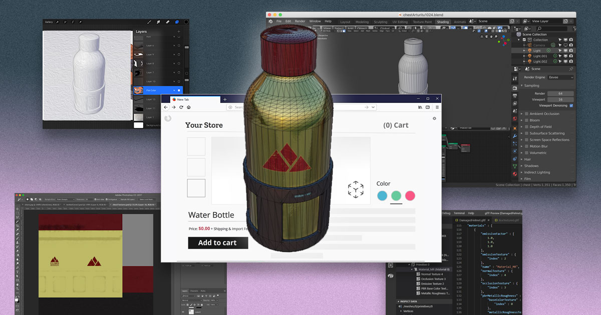
Task: Select the Smudge tool in Procreate's top bar
Action: click(158, 22)
